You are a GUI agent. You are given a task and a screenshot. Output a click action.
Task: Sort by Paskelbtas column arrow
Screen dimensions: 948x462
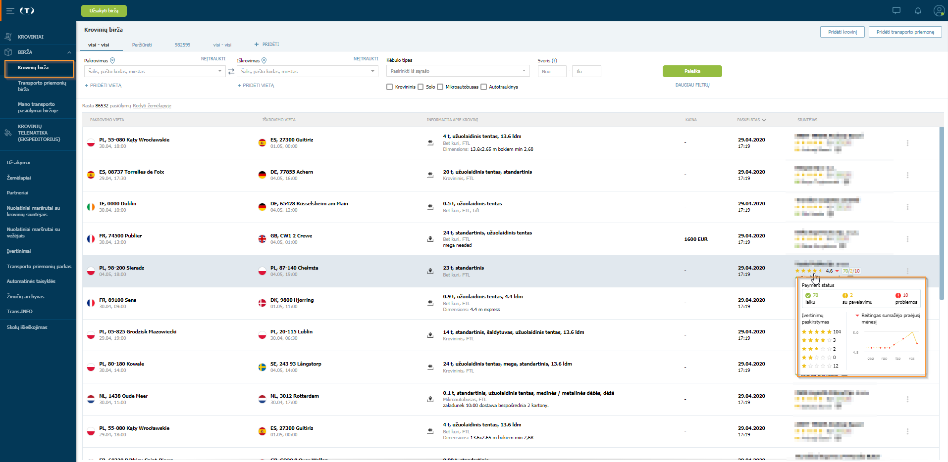(764, 120)
